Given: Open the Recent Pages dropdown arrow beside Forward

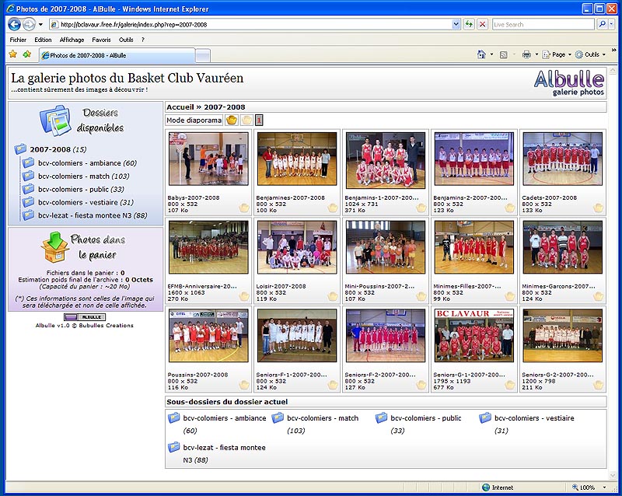Looking at the screenshot, I should (40, 25).
